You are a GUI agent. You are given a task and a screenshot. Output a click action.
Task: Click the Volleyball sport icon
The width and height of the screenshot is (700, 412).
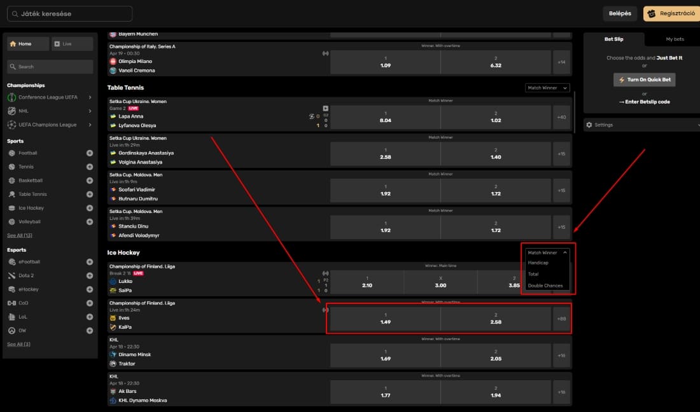(12, 222)
